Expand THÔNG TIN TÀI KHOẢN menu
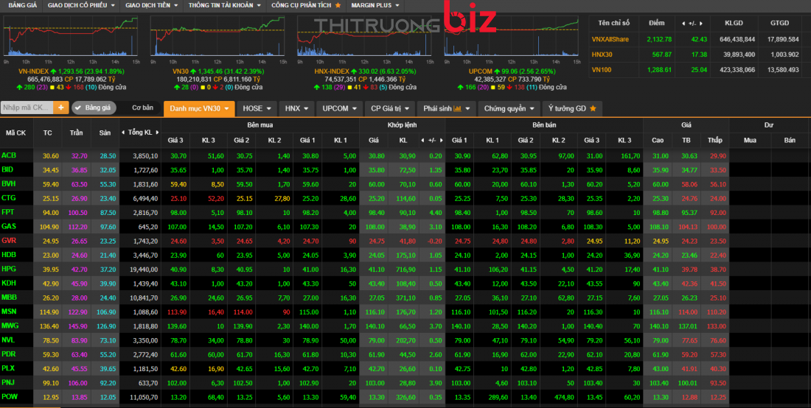This screenshot has width=811, height=408. 224,5
